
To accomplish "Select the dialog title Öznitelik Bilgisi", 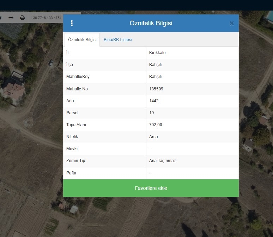I will (x=151, y=23).
